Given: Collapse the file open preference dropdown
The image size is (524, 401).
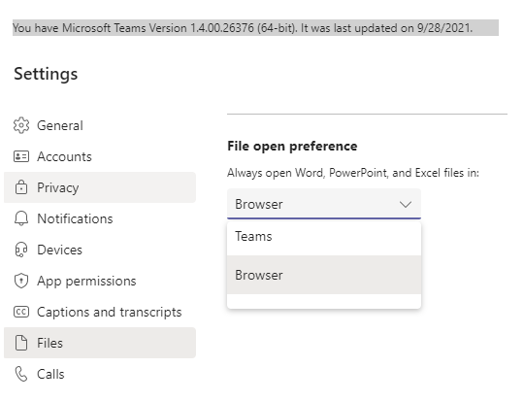Looking at the screenshot, I should pos(324,204).
